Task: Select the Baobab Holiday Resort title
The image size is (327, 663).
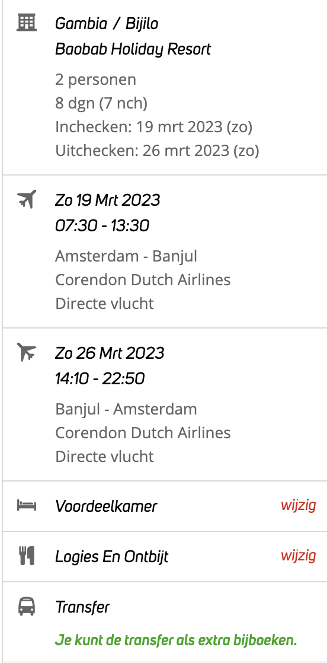Action: [x=133, y=50]
